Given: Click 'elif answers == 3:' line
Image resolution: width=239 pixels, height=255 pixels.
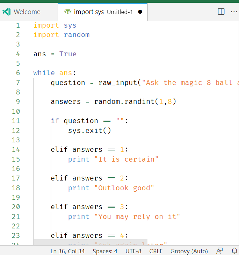Looking at the screenshot, I should (x=89, y=207).
